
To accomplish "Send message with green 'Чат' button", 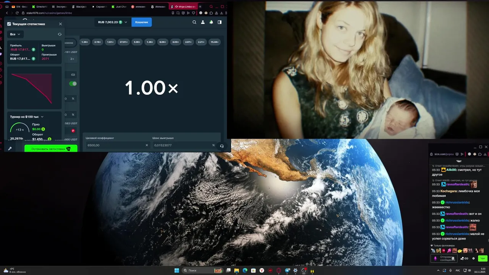I will (x=482, y=259).
